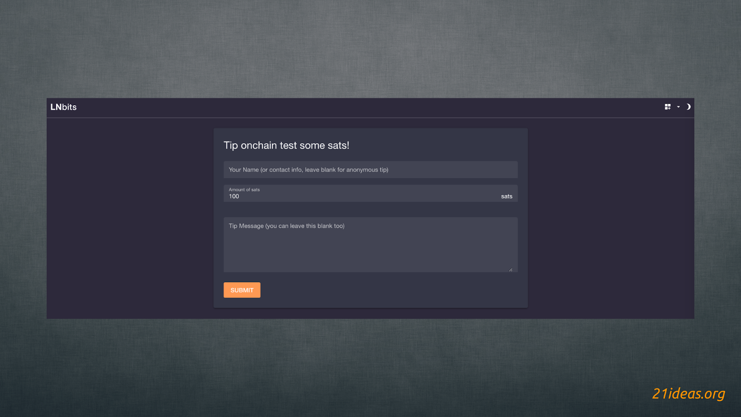The image size is (741, 417).
Task: Select the Tip onchain test heading
Action: 286,145
